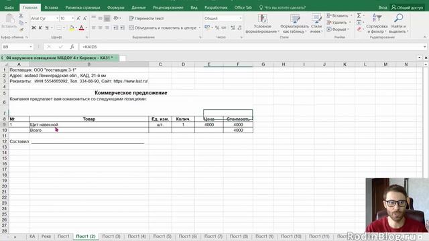This screenshot has height=241, width=429.
Task: Increase cell indent
Action: (x=122, y=27)
